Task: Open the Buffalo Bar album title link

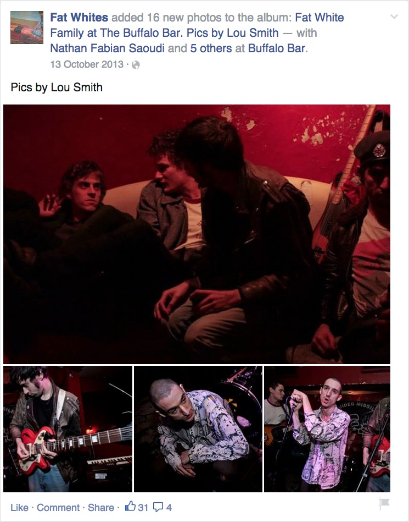Action: point(197,25)
